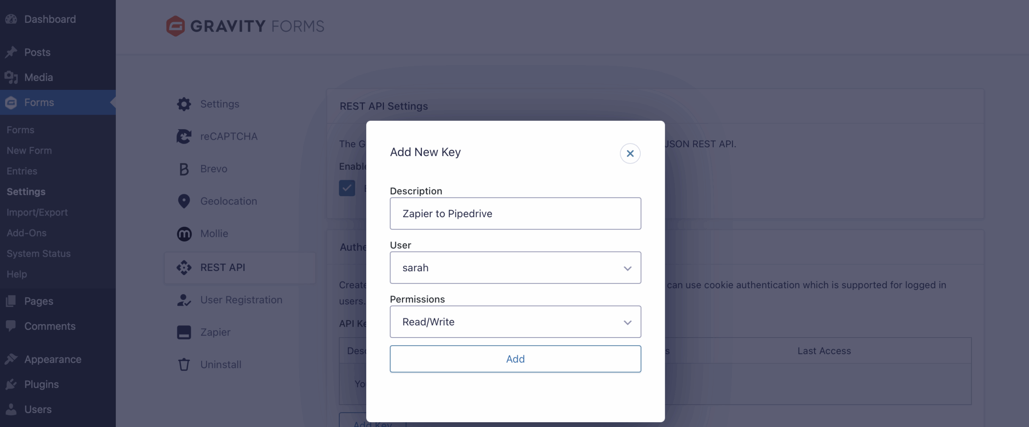The height and width of the screenshot is (427, 1029).
Task: Toggle the Enabled REST API checkbox
Action: click(x=346, y=188)
